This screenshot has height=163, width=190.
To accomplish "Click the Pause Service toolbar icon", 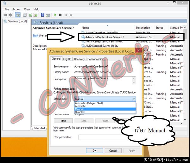I will point(66,15).
